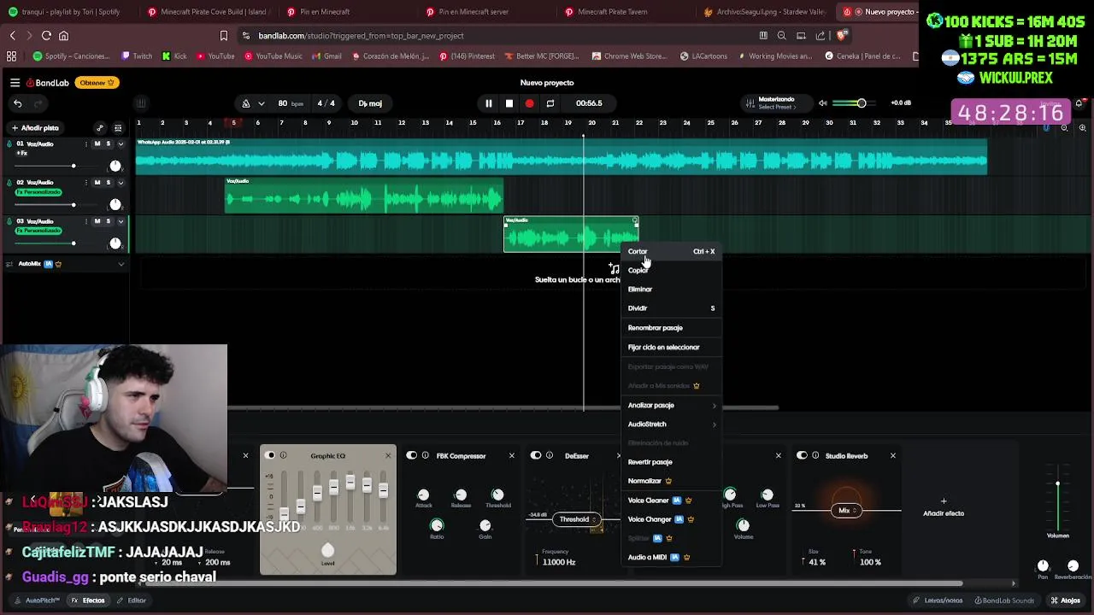Click the Obtener membership button

click(x=98, y=83)
